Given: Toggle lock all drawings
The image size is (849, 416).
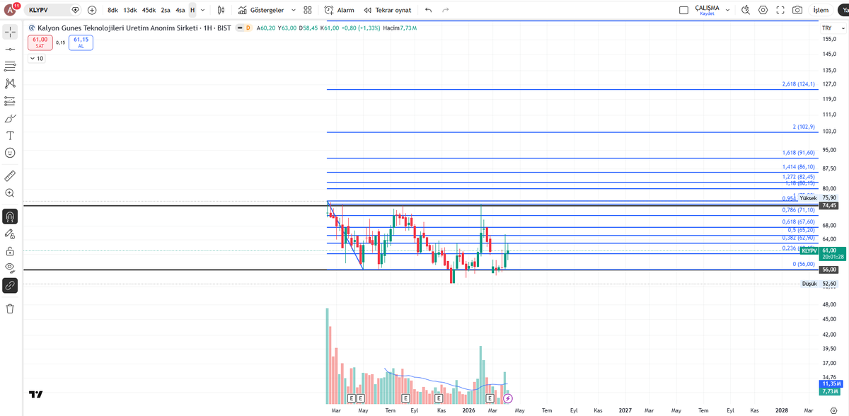Looking at the screenshot, I should (x=11, y=250).
